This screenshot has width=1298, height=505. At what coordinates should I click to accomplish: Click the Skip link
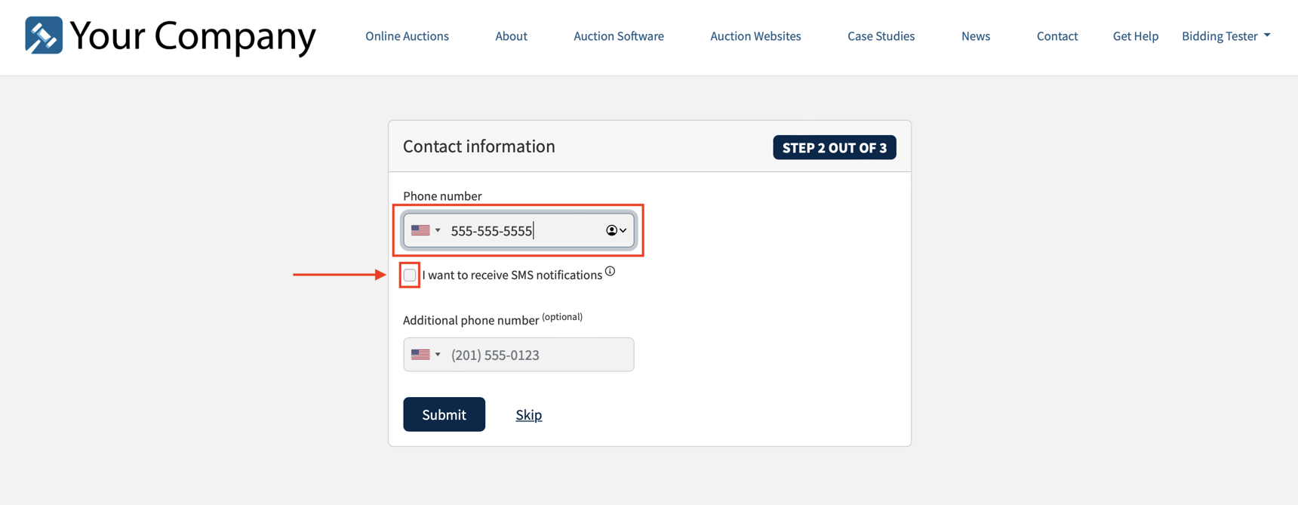[528, 414]
